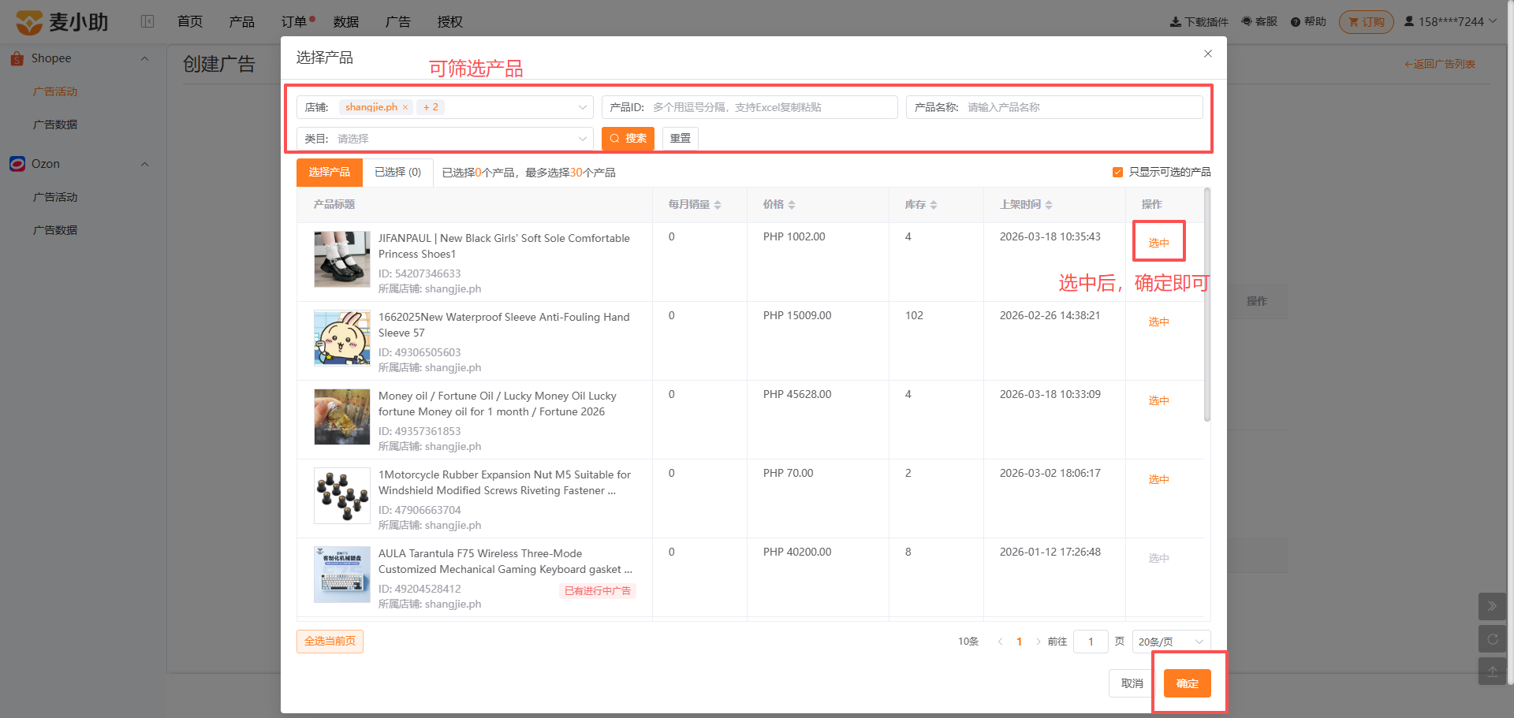
Task: Click the download plugin icon
Action: (1175, 22)
